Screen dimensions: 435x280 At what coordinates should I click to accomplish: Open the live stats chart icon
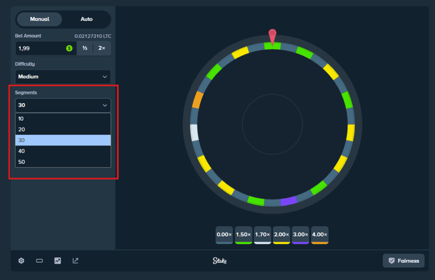[x=57, y=260]
